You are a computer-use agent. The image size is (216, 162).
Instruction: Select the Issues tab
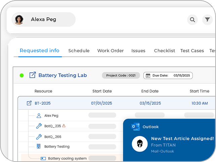(138, 51)
